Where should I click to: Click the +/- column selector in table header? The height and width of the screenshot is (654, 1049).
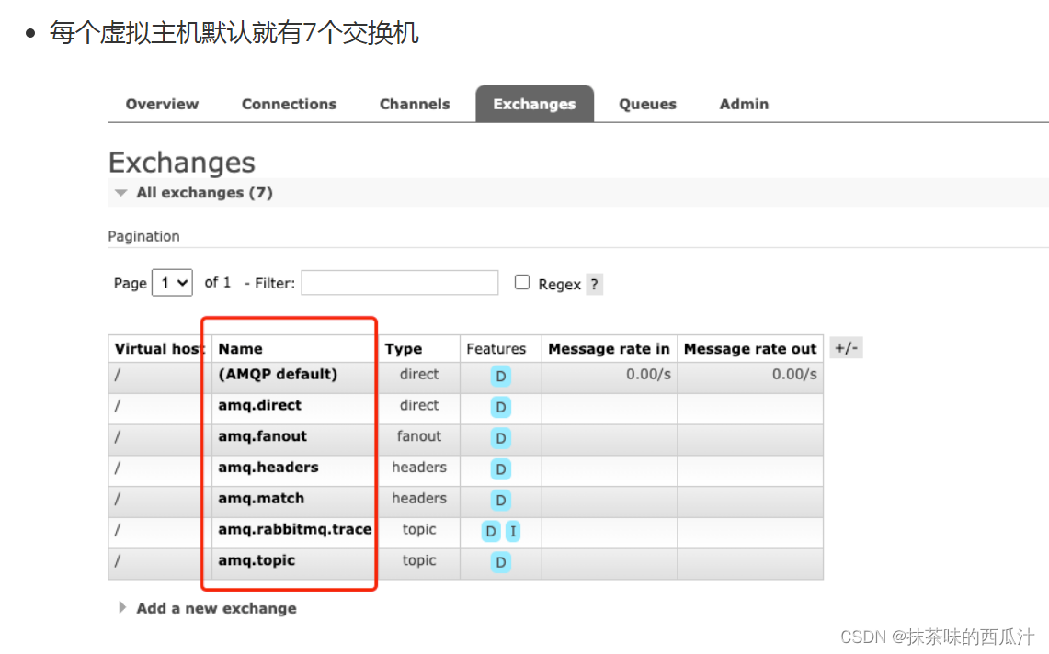coord(846,347)
